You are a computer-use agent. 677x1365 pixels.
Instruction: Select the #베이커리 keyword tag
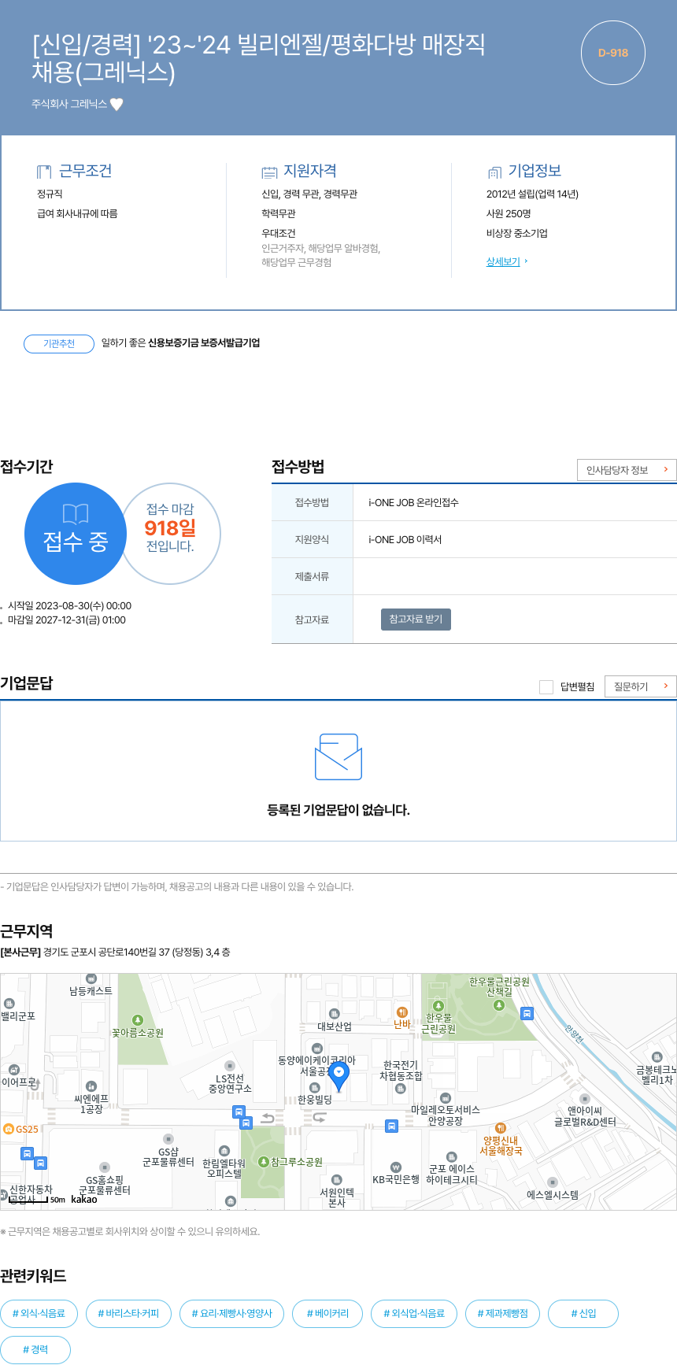[x=327, y=1313]
